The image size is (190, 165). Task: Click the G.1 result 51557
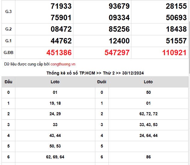coord(176,41)
